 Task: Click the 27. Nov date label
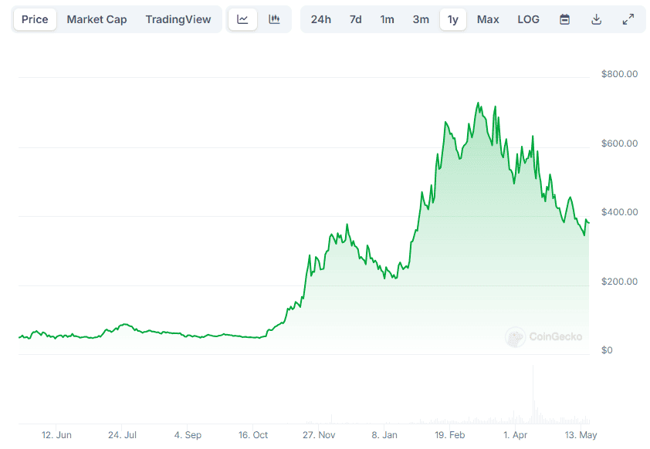(318, 435)
